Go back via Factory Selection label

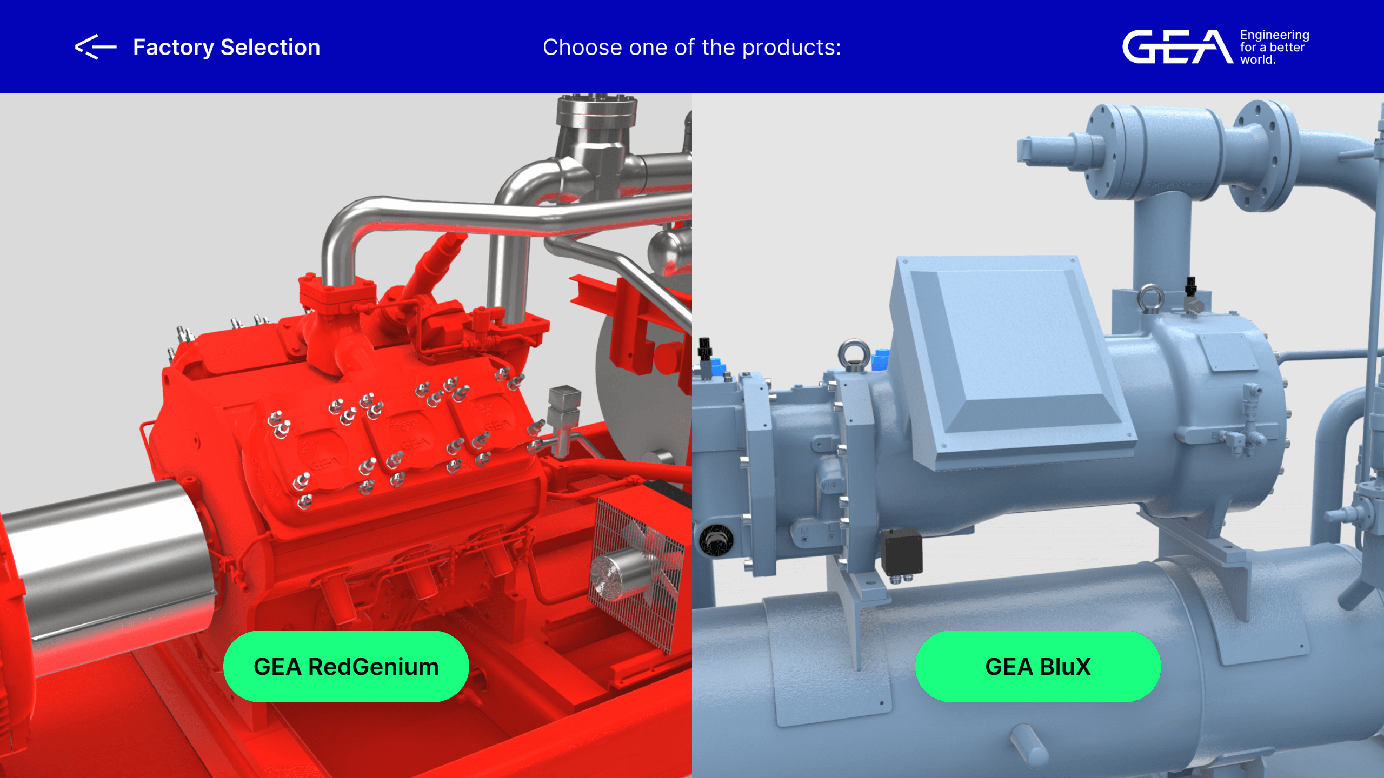tap(226, 48)
